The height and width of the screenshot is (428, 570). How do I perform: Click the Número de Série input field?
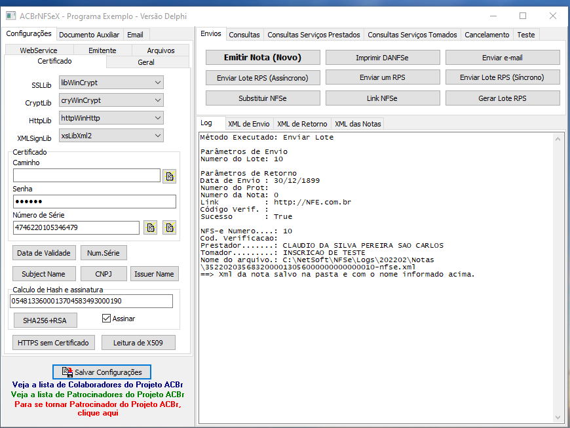pyautogui.click(x=77, y=227)
